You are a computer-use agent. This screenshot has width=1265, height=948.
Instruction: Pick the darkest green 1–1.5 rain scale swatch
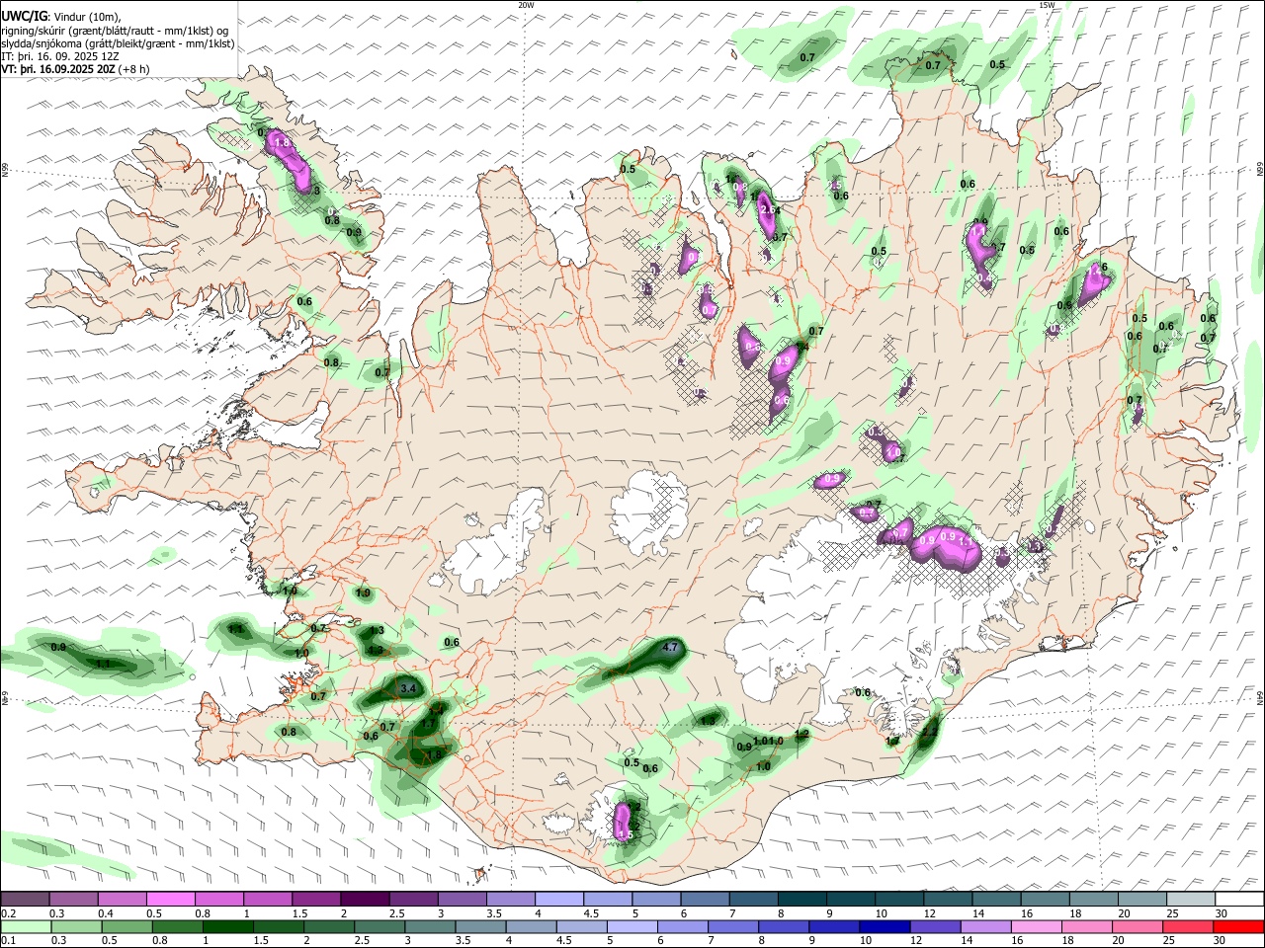[227, 927]
